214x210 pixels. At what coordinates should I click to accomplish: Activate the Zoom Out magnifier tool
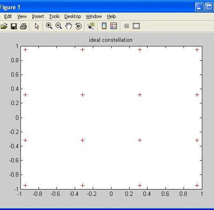pyautogui.click(x=59, y=26)
